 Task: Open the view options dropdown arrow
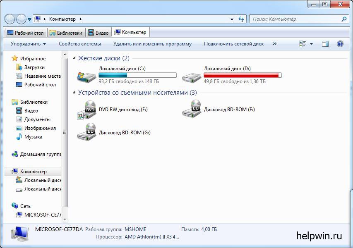pos(311,44)
